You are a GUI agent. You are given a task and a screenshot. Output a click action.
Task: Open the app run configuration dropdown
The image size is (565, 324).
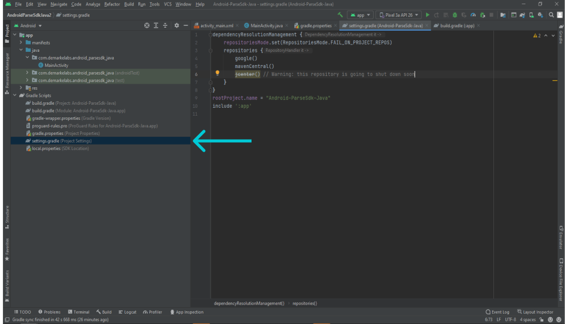point(360,15)
